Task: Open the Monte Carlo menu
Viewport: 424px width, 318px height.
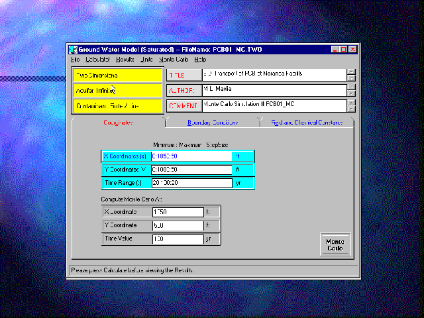Action: (x=174, y=60)
